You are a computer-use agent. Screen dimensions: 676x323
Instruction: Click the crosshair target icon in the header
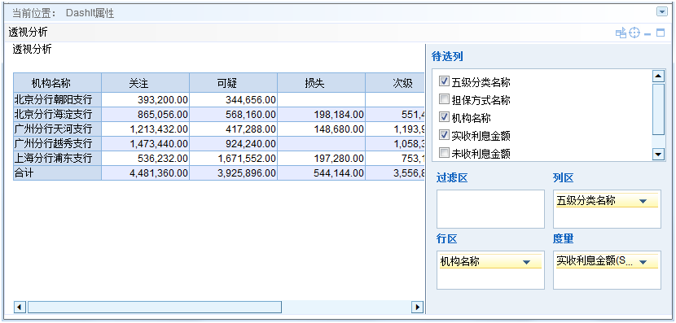634,33
